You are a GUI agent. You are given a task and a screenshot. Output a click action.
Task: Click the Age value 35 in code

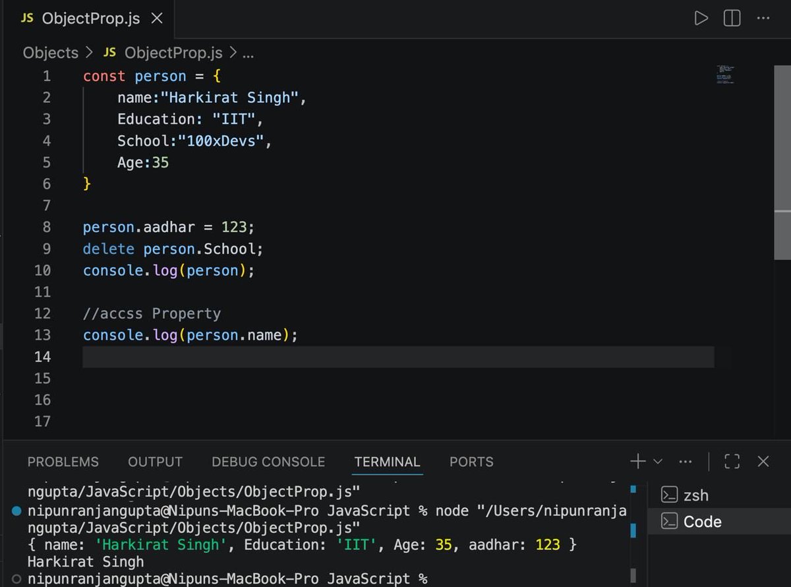coord(161,162)
